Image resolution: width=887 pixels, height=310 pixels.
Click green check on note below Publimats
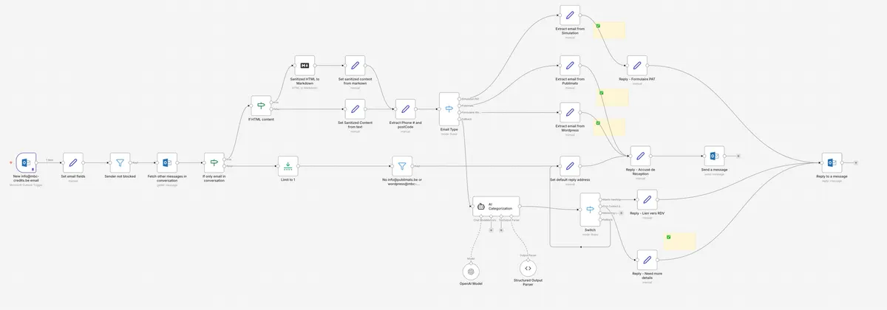[x=601, y=93]
